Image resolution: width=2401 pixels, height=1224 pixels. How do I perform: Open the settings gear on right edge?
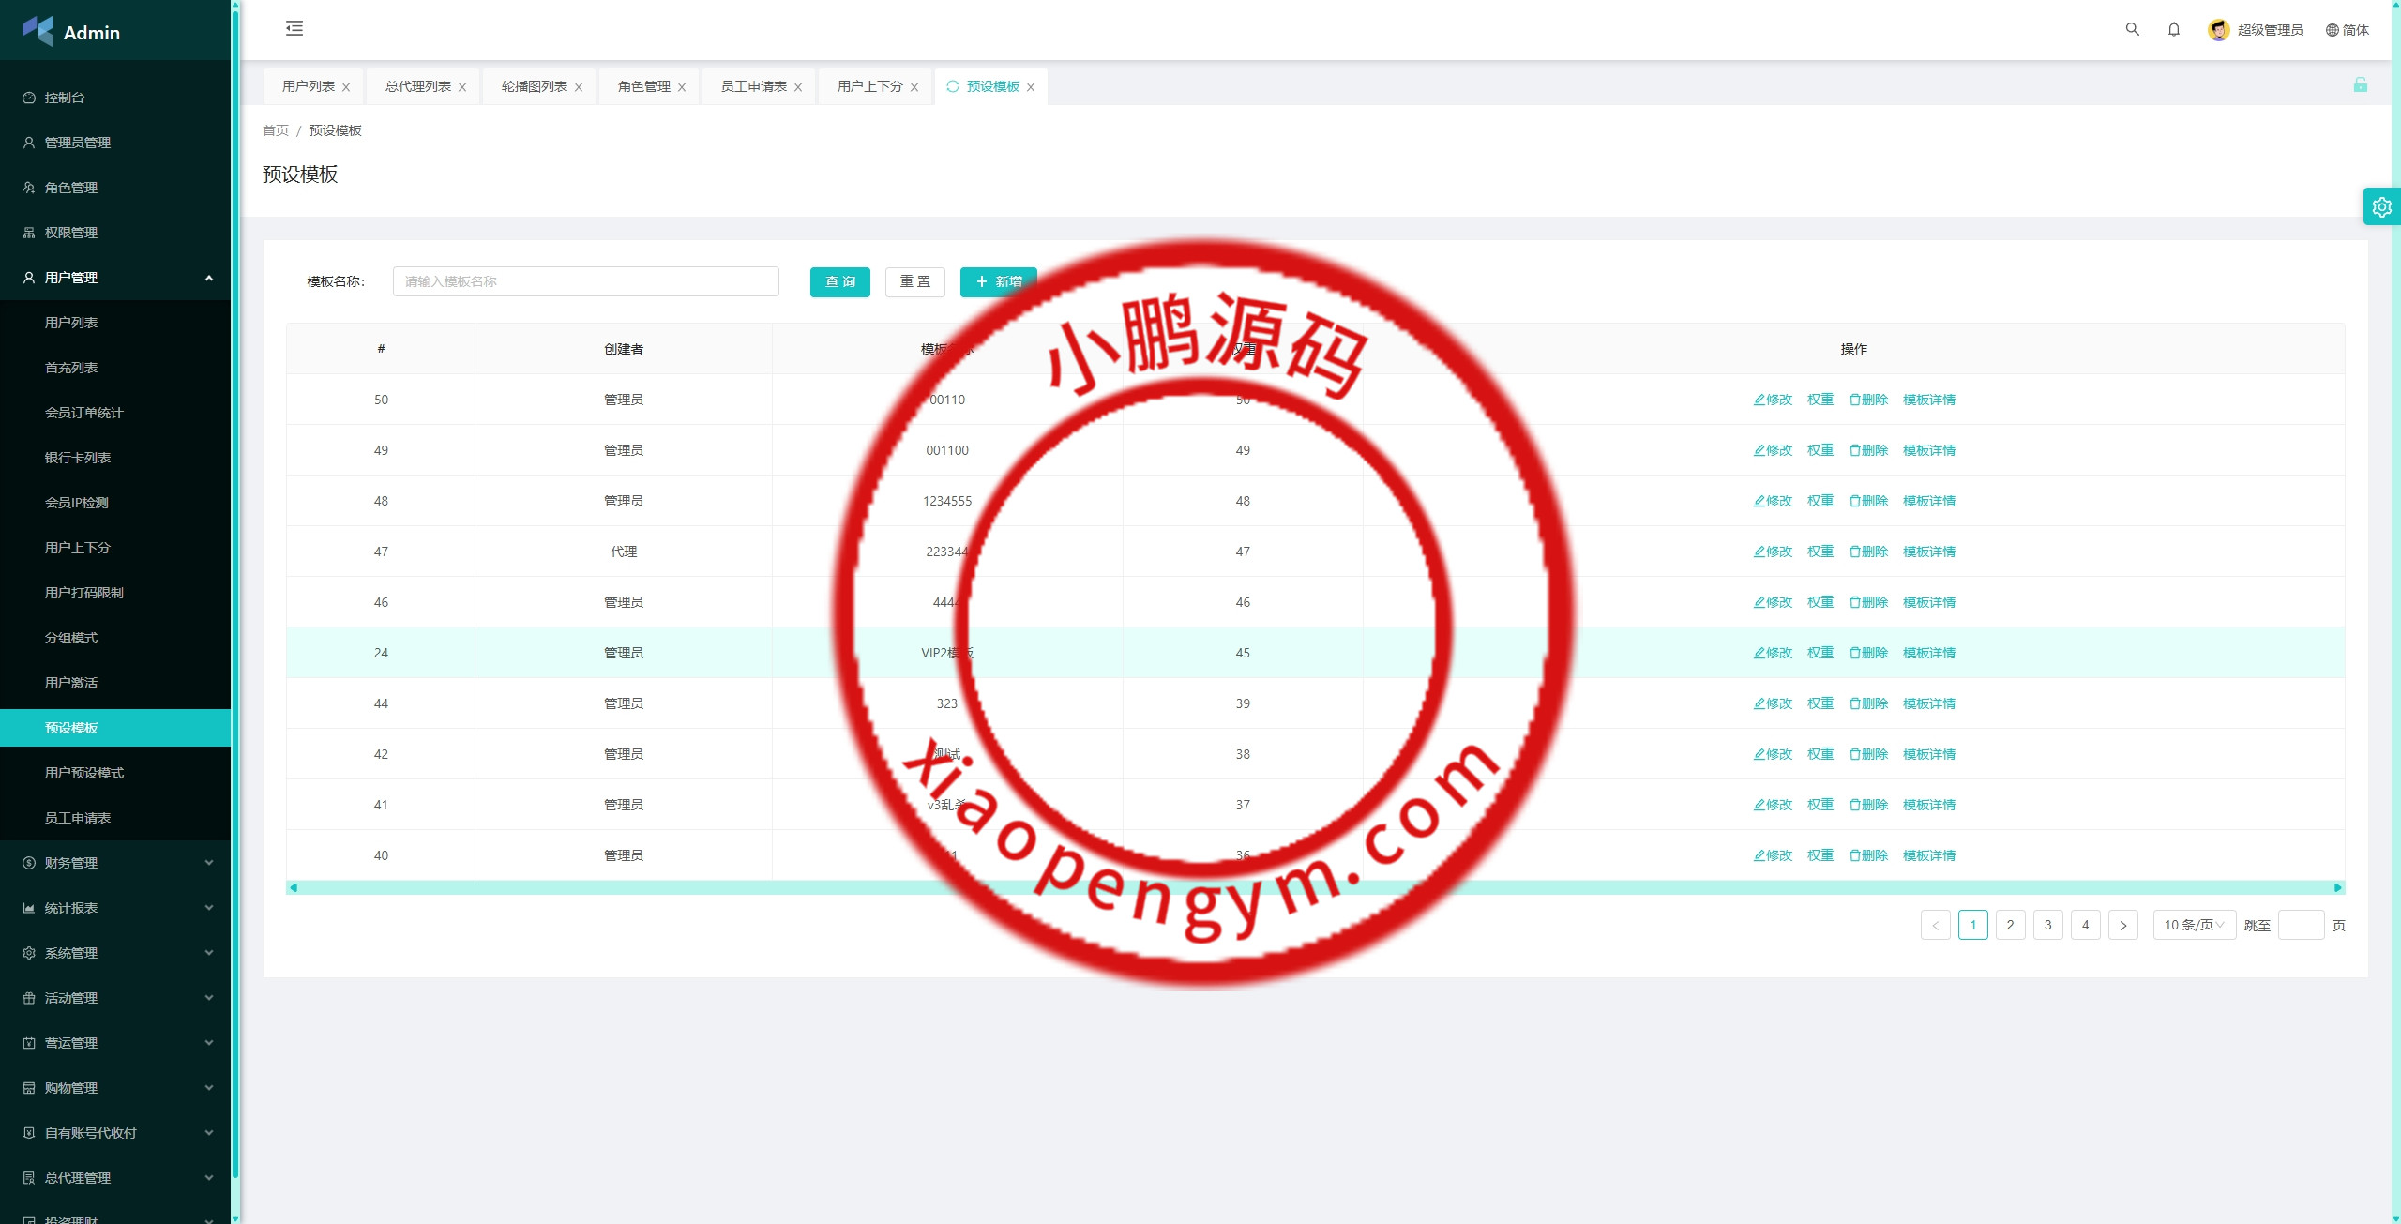[2381, 206]
